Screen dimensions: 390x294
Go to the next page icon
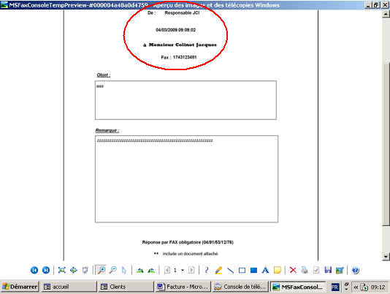191,270
